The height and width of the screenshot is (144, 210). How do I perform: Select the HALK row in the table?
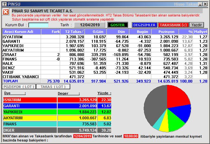pos(105,63)
